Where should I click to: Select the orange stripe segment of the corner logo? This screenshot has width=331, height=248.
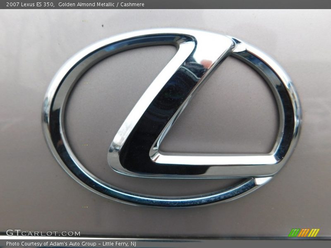tap(304, 232)
